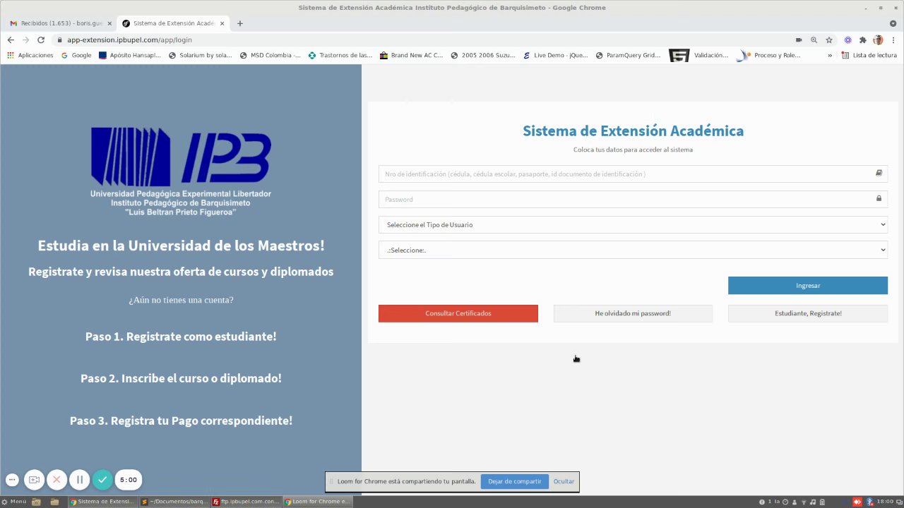The image size is (904, 508).
Task: Open the Solarium by sola... bookmark
Action: (201, 55)
